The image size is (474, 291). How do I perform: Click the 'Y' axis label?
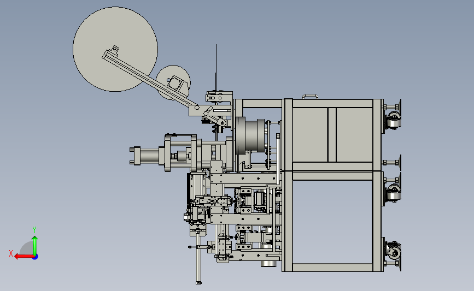pos(34,230)
